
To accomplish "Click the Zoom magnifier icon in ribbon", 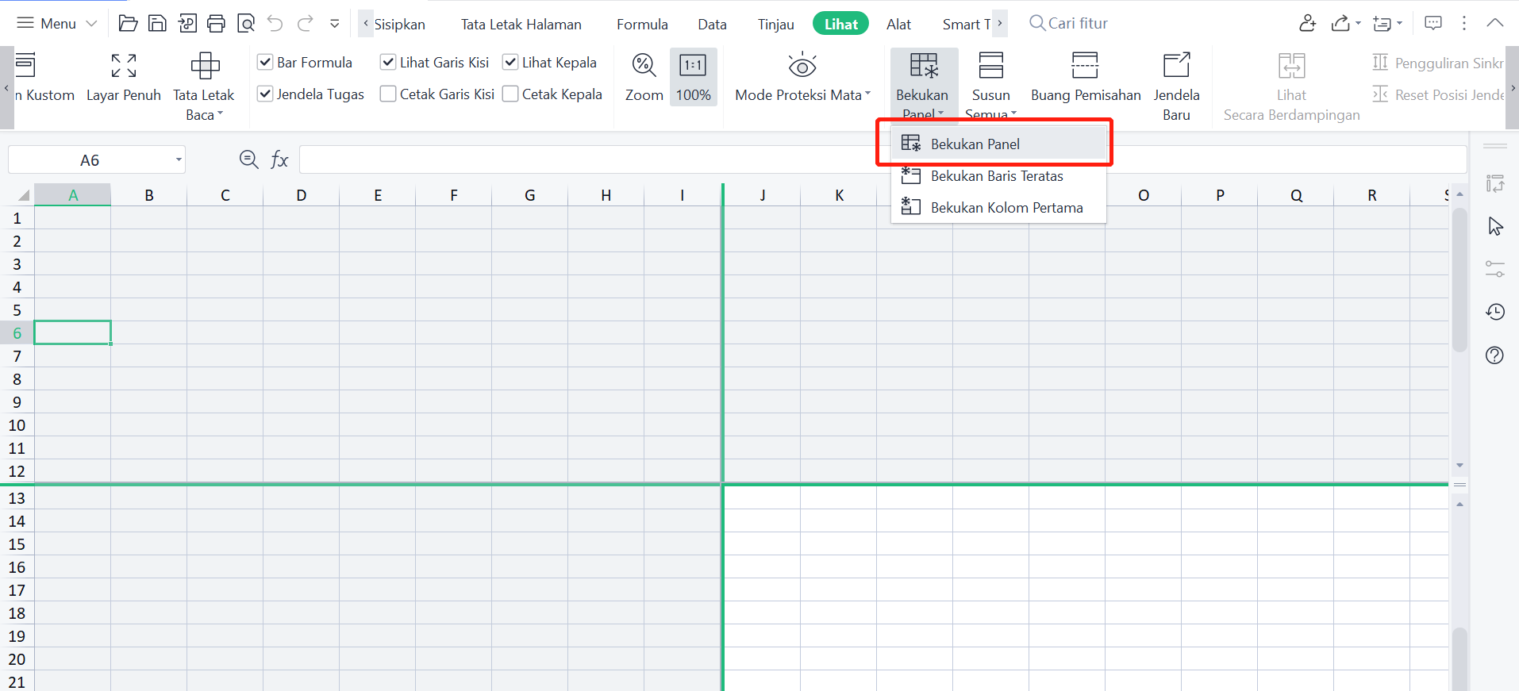I will click(644, 66).
